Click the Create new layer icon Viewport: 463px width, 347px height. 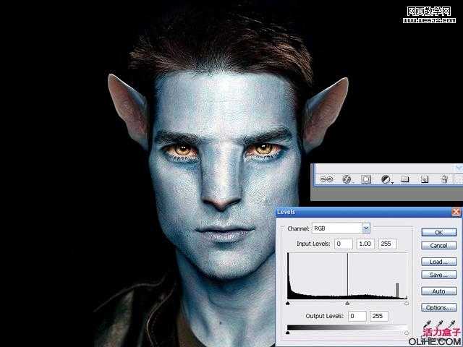tap(425, 179)
